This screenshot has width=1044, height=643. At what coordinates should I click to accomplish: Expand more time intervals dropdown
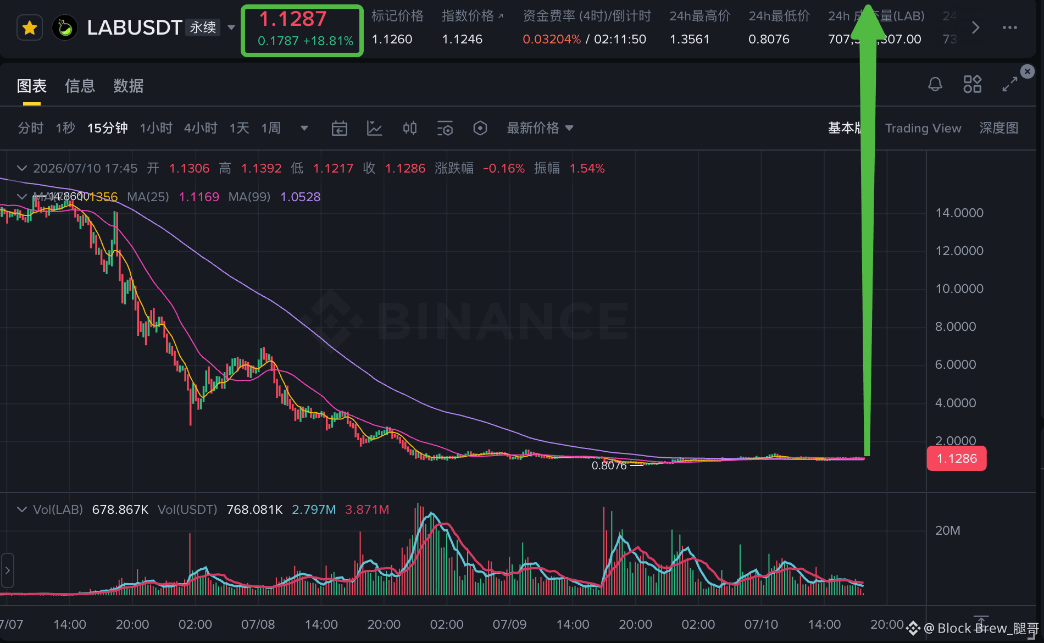pyautogui.click(x=304, y=128)
